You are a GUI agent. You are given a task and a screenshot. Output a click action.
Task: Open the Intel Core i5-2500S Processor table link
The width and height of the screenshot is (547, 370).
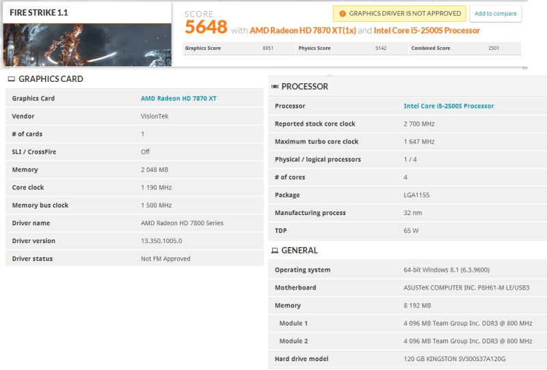[449, 106]
